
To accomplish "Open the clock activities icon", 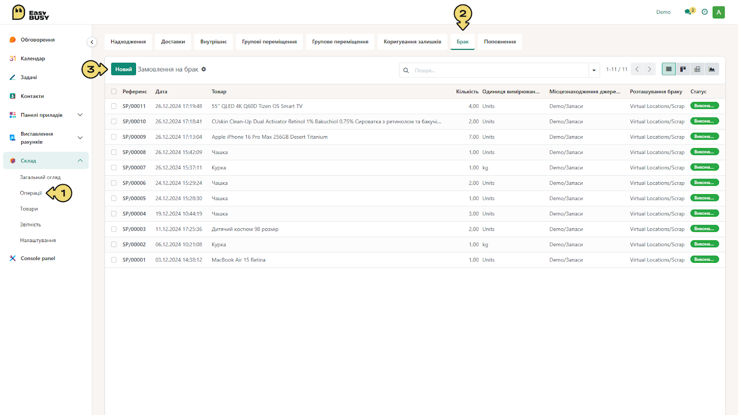I will (x=705, y=12).
